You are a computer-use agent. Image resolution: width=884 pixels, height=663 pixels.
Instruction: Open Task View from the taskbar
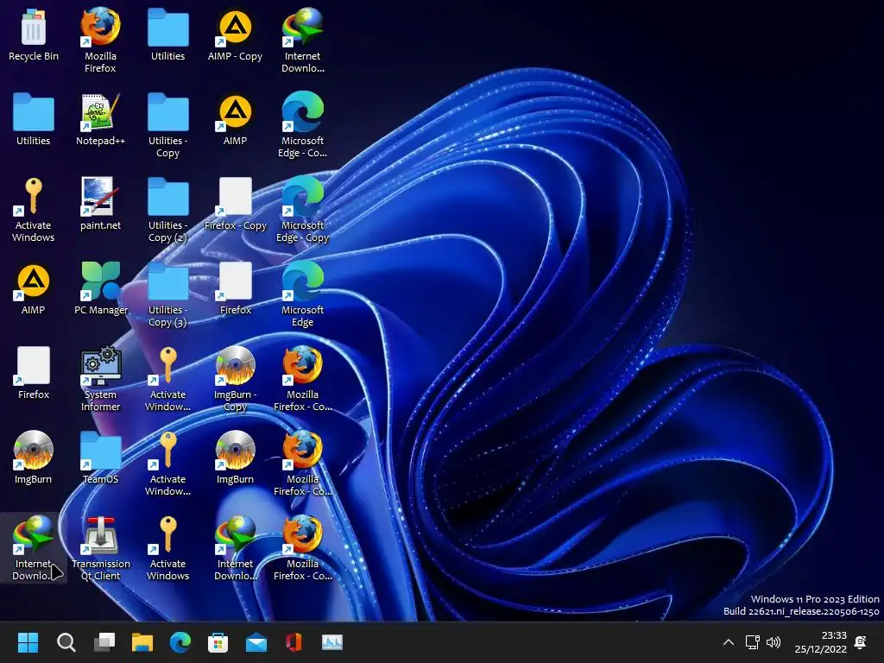coord(104,642)
